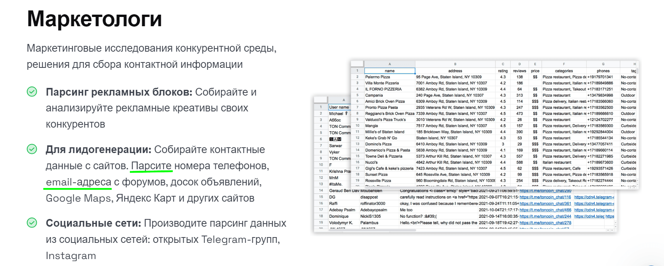Click the categories column header cell
The width and height of the screenshot is (664, 266).
(564, 71)
